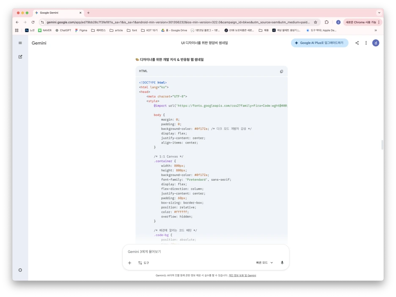Expand the tab search dropdown arrow
This screenshot has width=396, height=297.
click(379, 13)
